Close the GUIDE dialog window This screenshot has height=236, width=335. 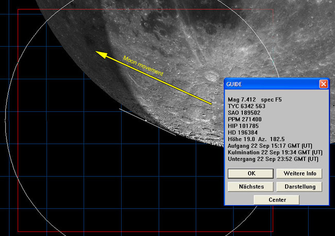tap(323, 84)
